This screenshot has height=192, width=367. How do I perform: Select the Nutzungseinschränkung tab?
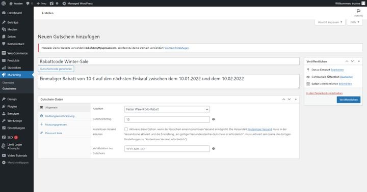point(64,116)
